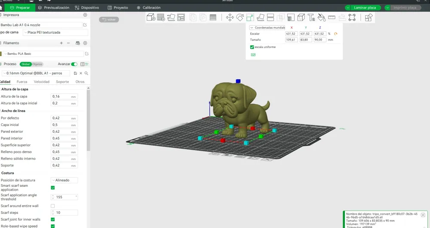Viewport: 430px width, 228px height.
Task: Search process settings with magnifier icon
Action: (86, 73)
